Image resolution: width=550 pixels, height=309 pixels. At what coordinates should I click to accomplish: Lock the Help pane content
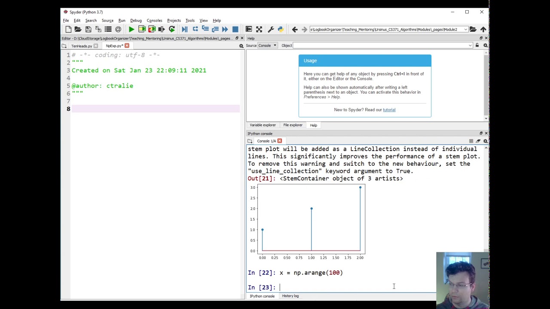[x=477, y=45]
